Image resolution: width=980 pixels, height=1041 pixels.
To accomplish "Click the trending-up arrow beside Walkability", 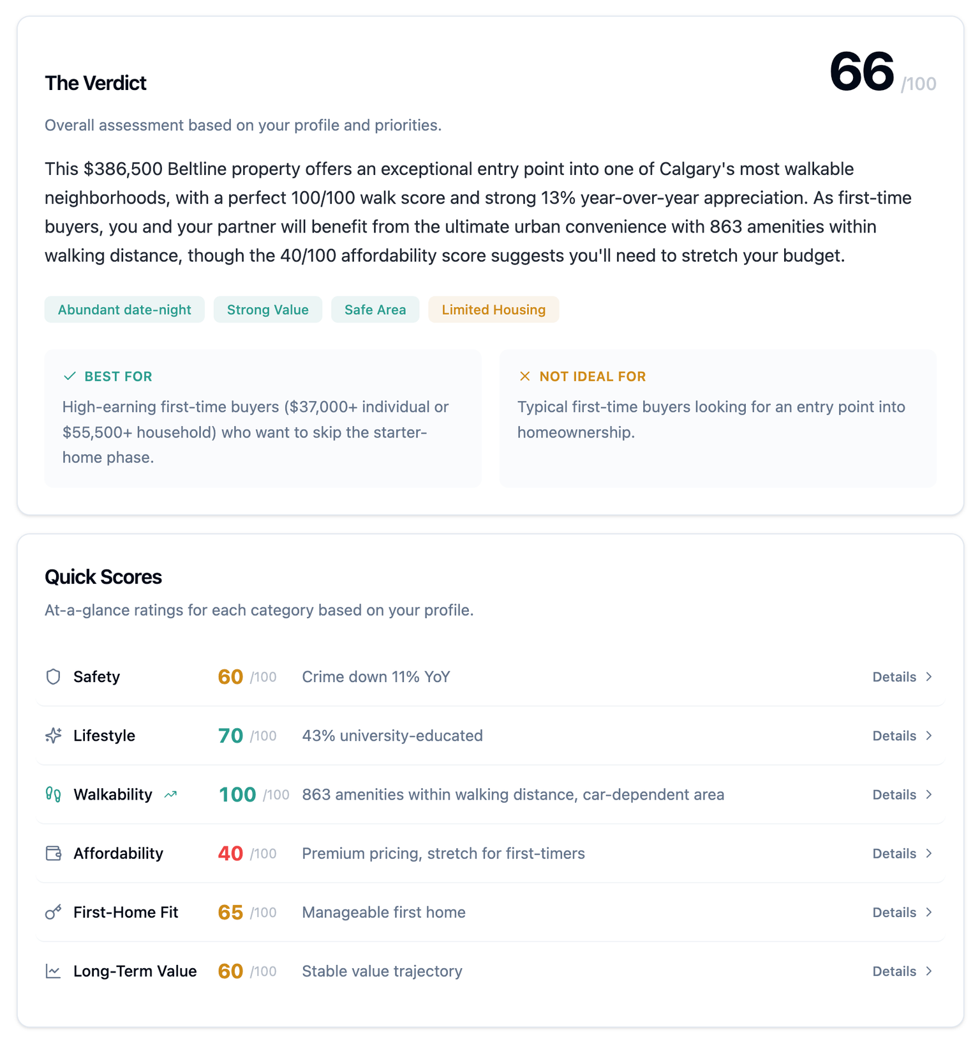I will 170,794.
